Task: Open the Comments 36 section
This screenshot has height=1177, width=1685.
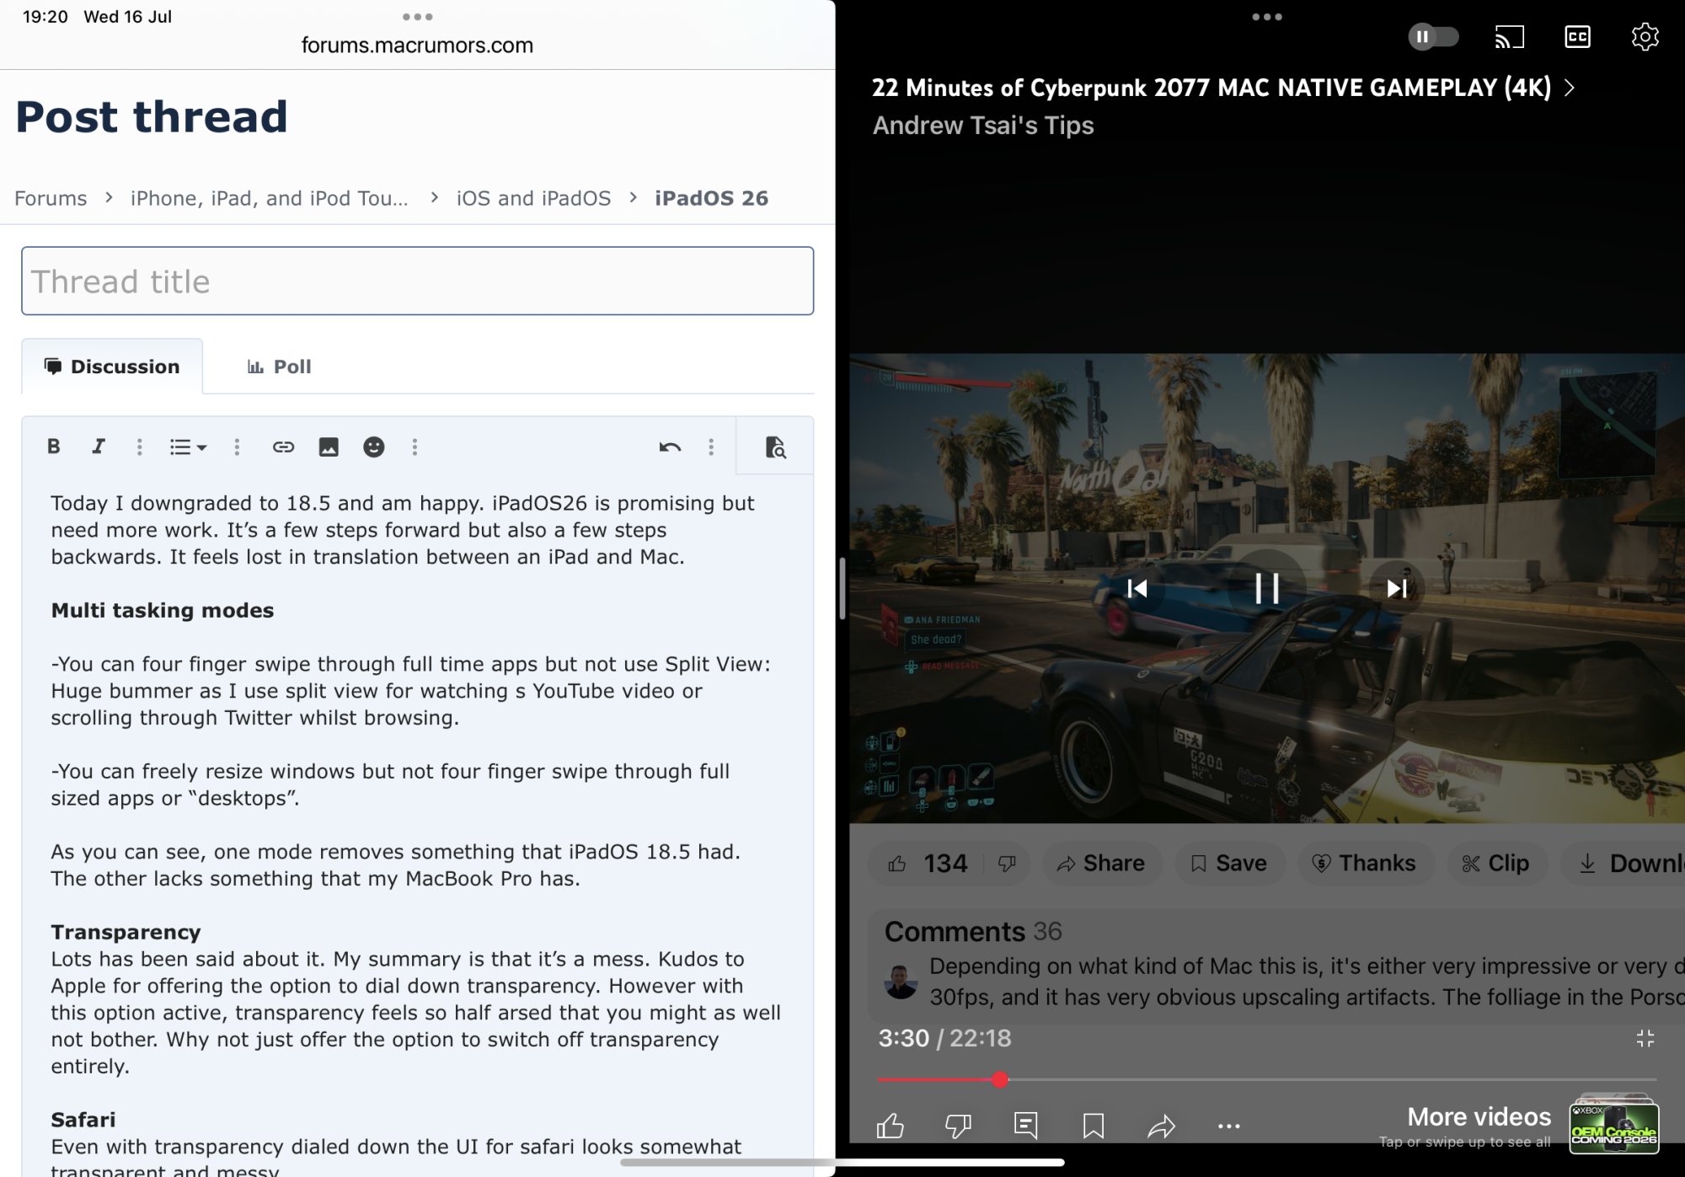Action: pyautogui.click(x=973, y=932)
